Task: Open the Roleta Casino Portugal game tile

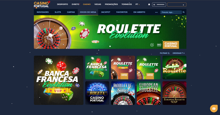Action: pyautogui.click(x=97, y=93)
